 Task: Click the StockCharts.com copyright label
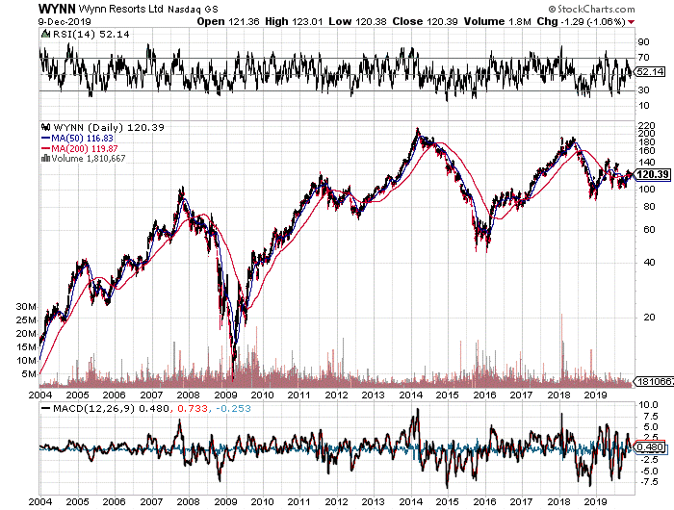point(591,9)
